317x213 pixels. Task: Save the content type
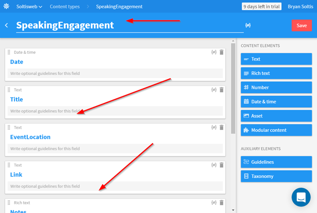(302, 25)
